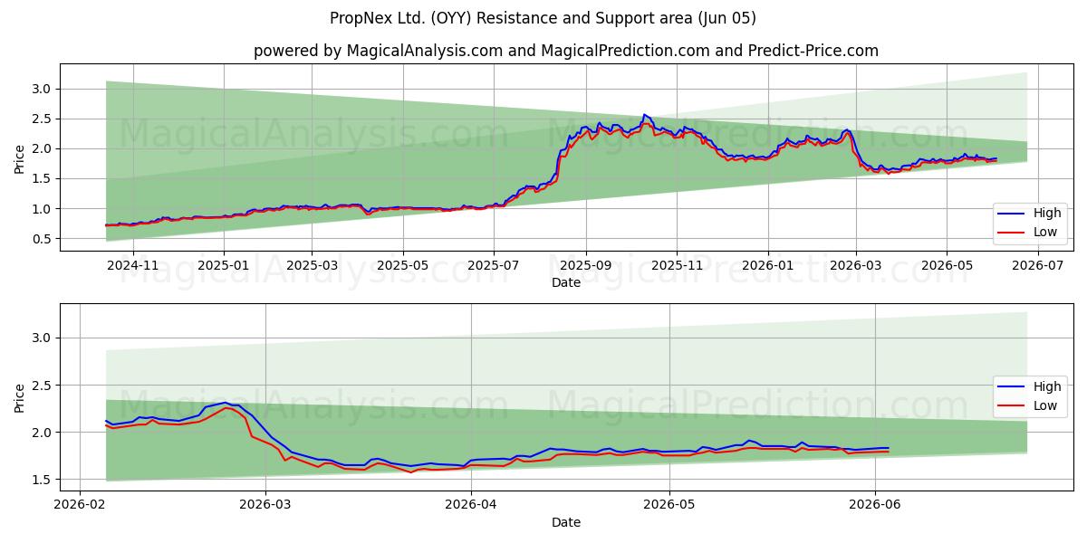1087x543 pixels.
Task: Click the "2026-03" tick label of the lower chart
Action: (265, 505)
